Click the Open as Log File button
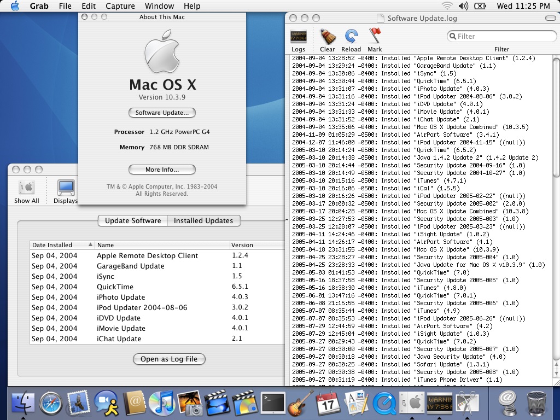Viewport: 560px width, 420px height. (x=169, y=359)
